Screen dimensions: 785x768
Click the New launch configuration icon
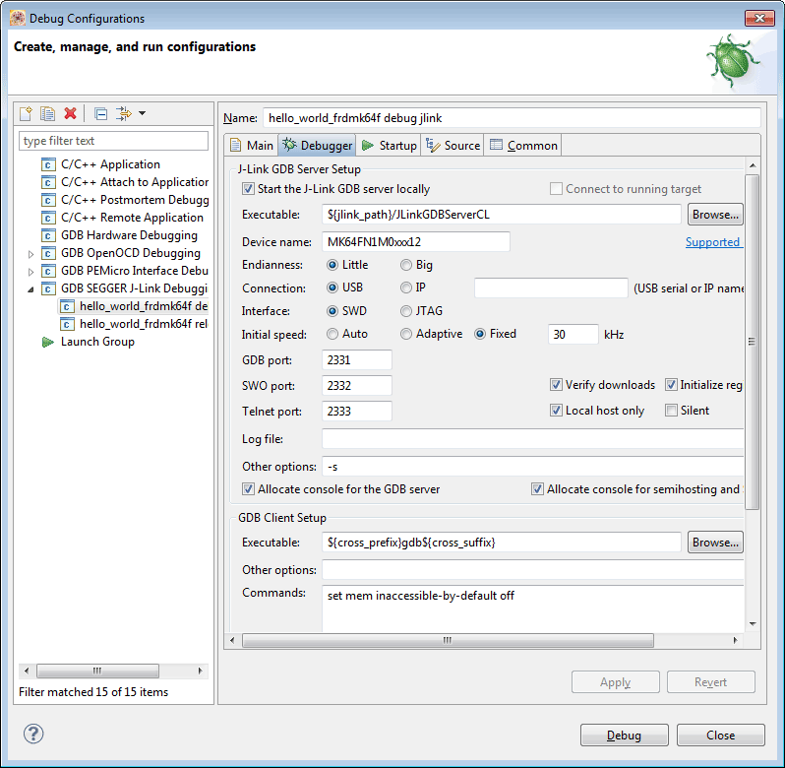pos(27,114)
